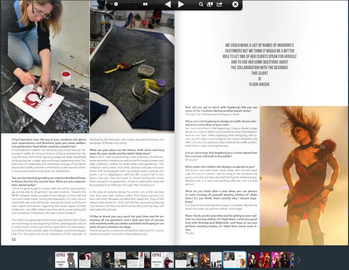Click the share/export icon in the toolbar

(219, 4)
